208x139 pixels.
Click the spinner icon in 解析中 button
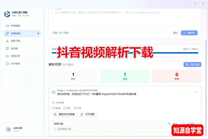184,33
